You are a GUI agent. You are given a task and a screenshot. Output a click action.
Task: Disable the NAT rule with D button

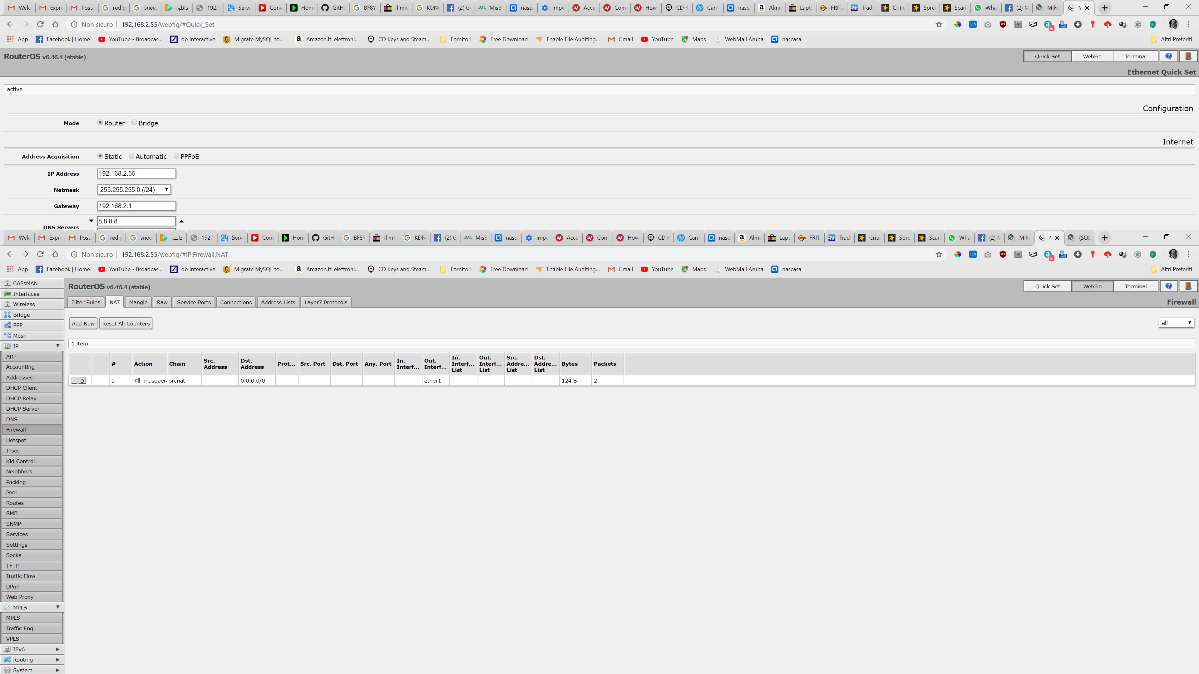click(x=82, y=381)
